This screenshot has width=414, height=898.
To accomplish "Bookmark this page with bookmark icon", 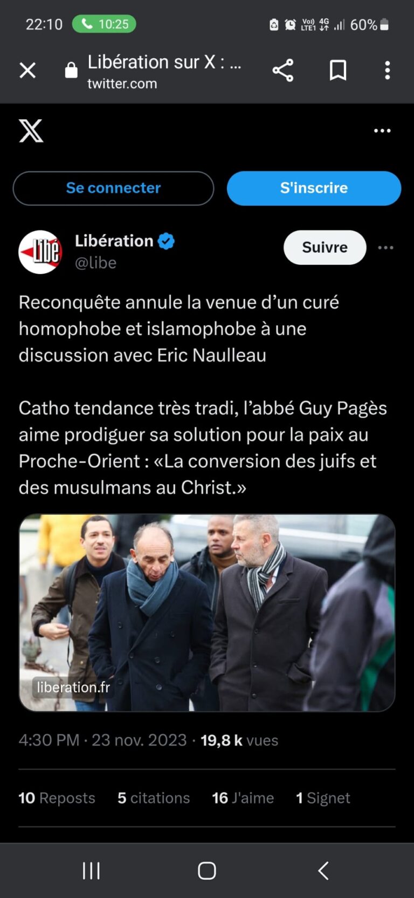I will click(338, 70).
